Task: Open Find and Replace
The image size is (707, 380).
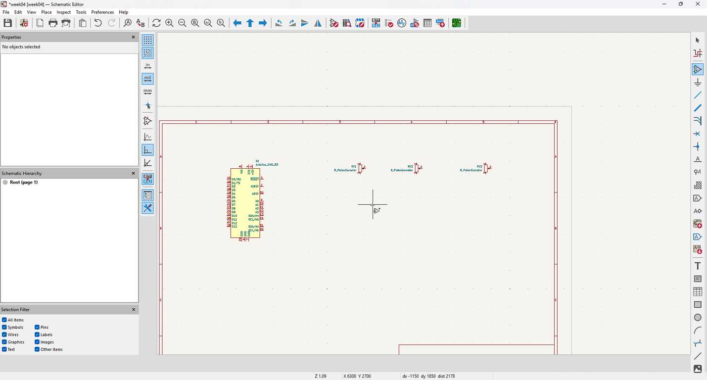Action: click(x=141, y=23)
